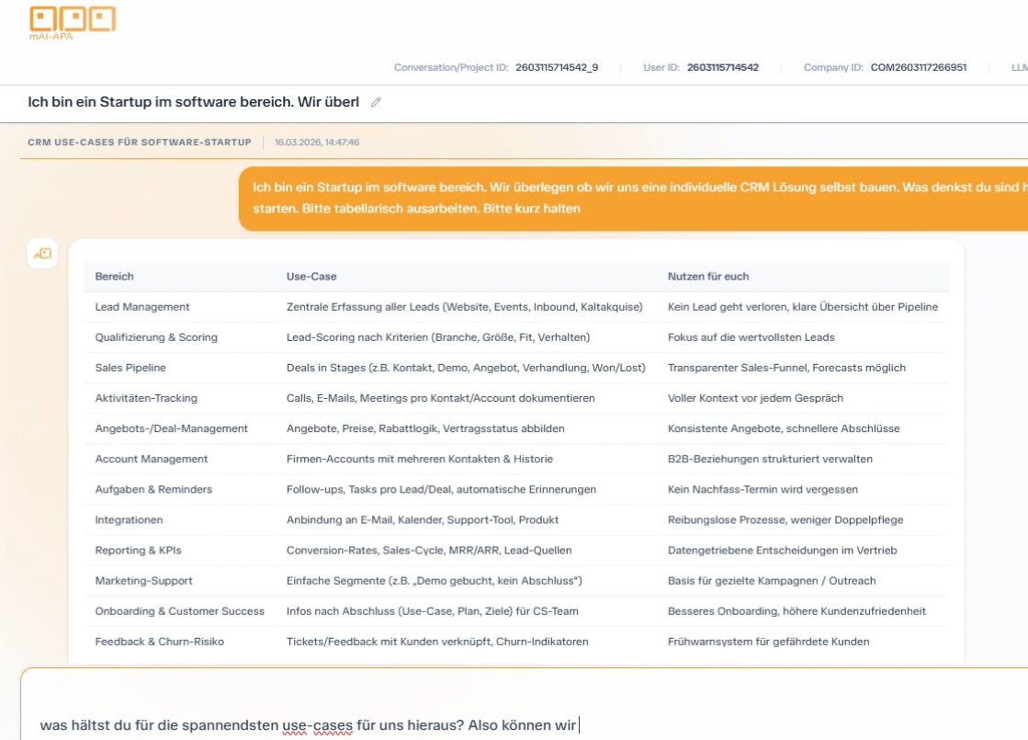The image size is (1028, 740).
Task: Select the Conversation/Project ID value
Action: (x=557, y=67)
